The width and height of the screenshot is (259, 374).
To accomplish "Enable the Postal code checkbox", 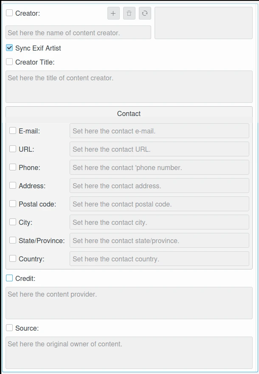I will [x=13, y=204].
